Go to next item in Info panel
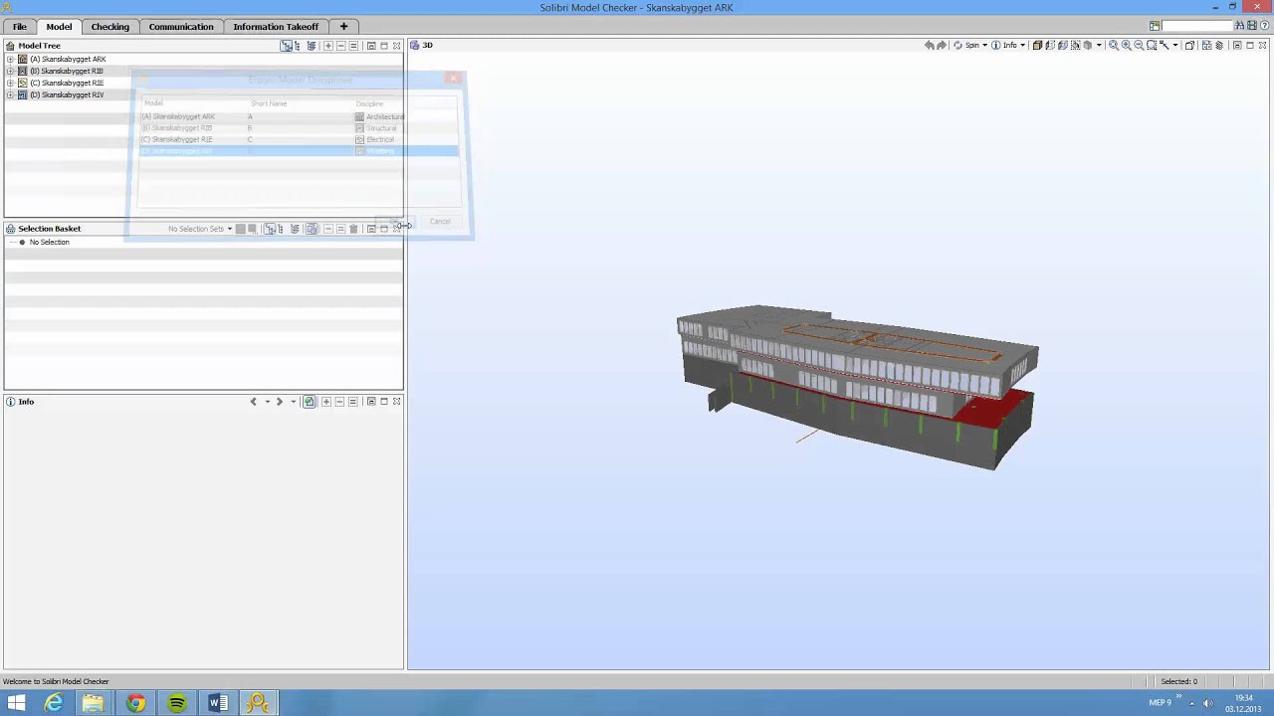 (x=280, y=402)
